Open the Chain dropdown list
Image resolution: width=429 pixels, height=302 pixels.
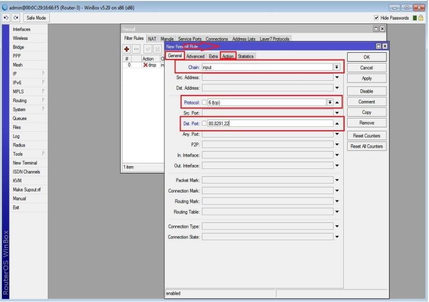(336, 67)
